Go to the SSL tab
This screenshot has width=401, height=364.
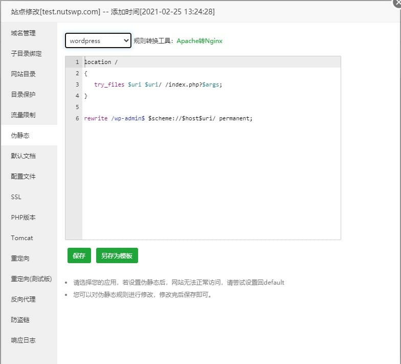click(x=29, y=197)
